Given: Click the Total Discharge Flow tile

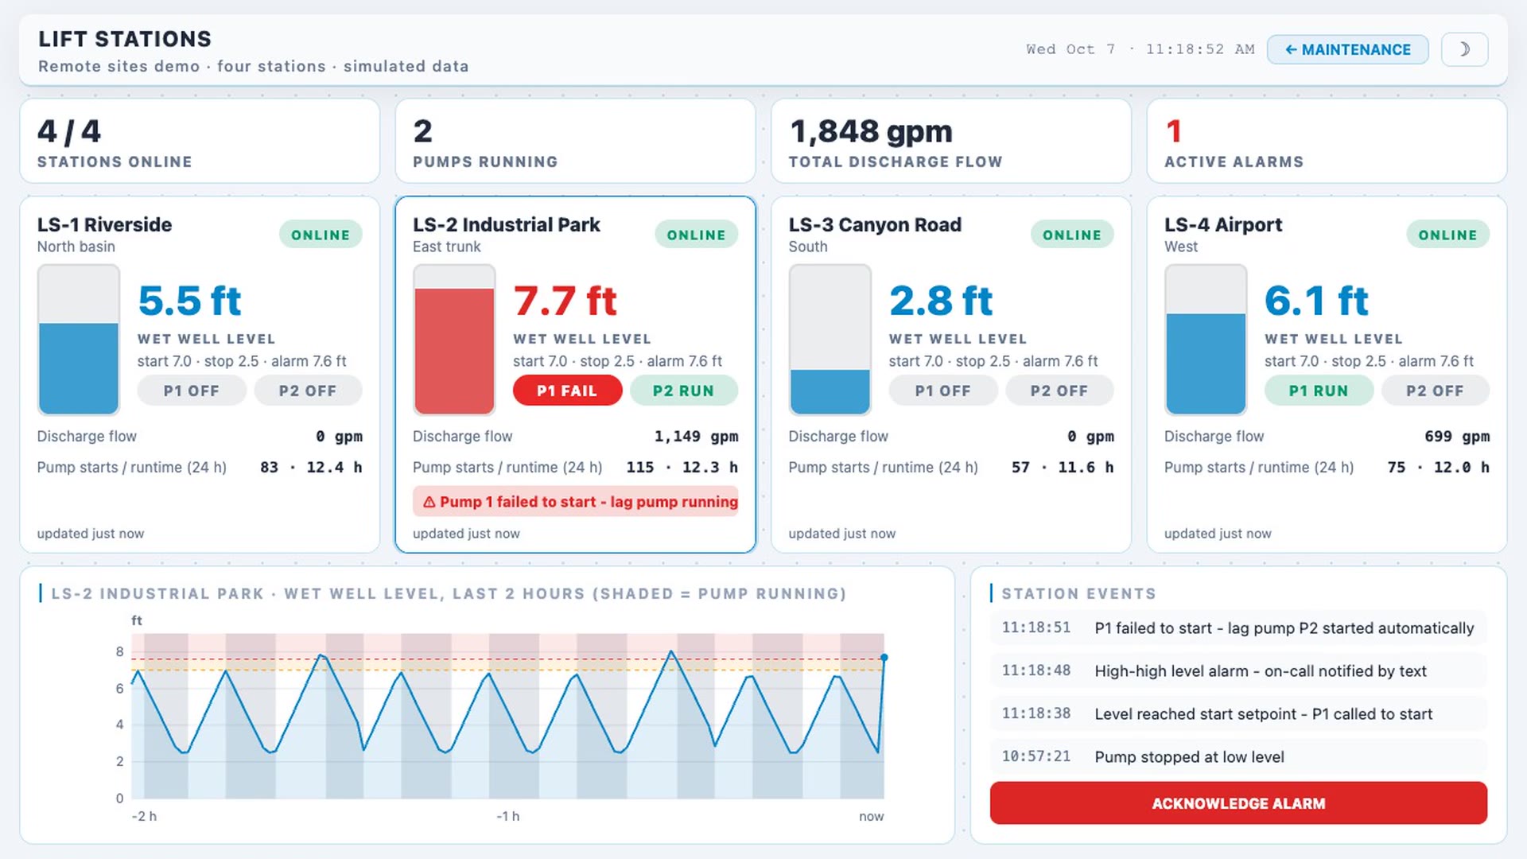Looking at the screenshot, I should point(951,141).
